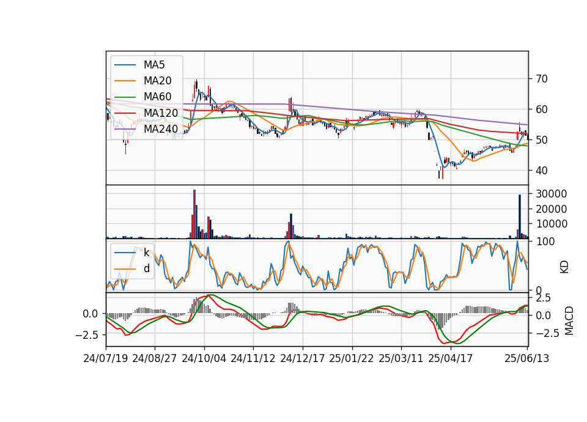Image resolution: width=587 pixels, height=422 pixels.
Task: Click the 30000 volume axis tick
Action: pyautogui.click(x=552, y=194)
